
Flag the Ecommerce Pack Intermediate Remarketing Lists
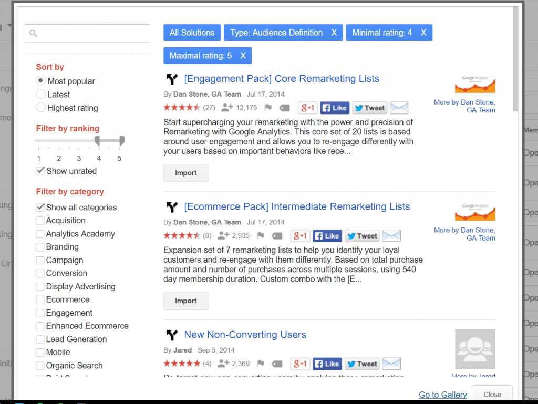coord(261,235)
